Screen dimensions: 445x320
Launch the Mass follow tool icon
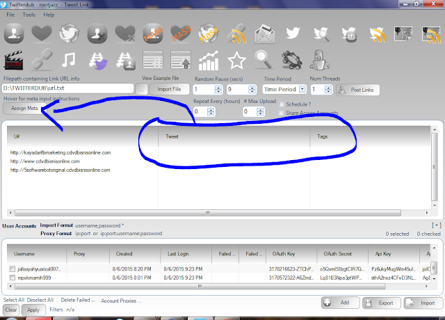pos(153,34)
